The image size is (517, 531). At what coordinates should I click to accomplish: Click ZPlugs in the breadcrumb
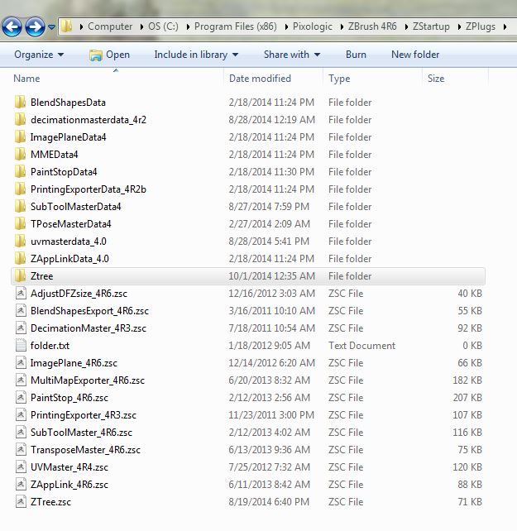click(x=481, y=26)
